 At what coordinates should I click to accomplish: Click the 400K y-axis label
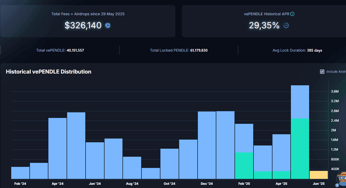[x=335, y=169]
